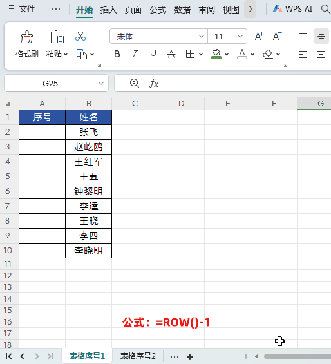Toggle underline formatting
Image resolution: width=331 pixels, height=364 pixels.
point(153,54)
